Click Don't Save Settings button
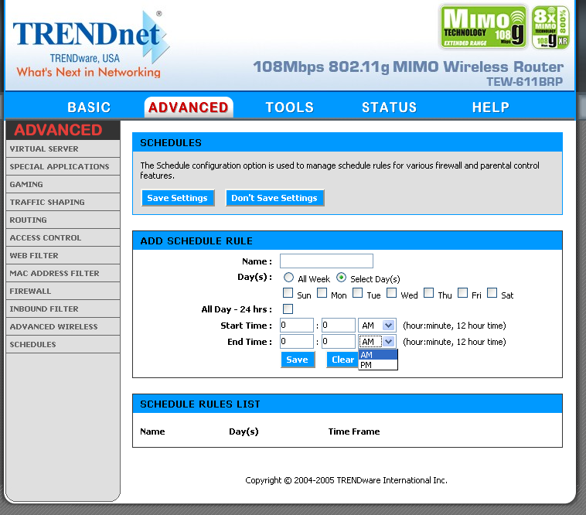 [274, 198]
